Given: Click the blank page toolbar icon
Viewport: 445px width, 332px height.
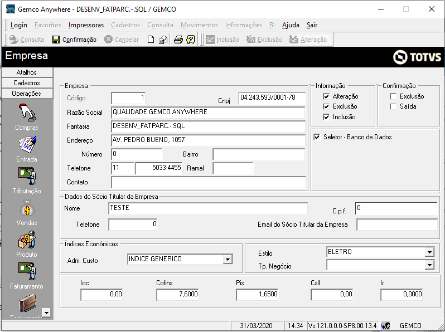Looking at the screenshot, I should point(151,40).
